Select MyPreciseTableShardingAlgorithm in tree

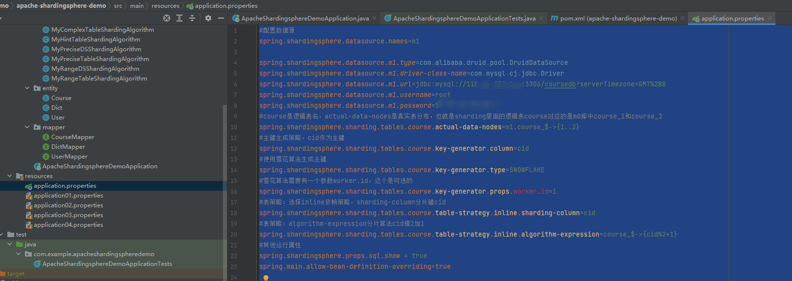point(100,59)
